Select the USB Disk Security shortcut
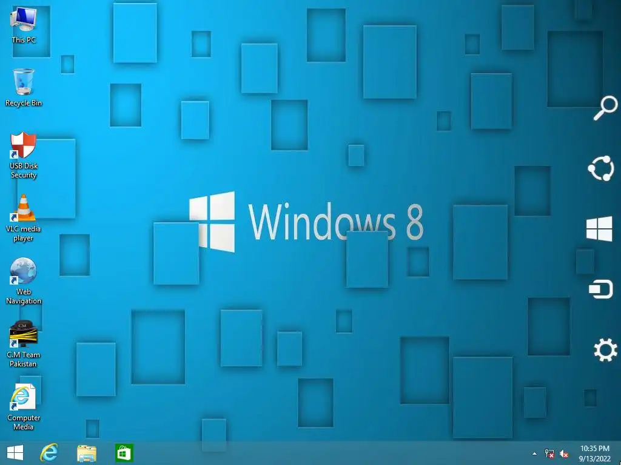Image resolution: width=621 pixels, height=465 pixels. coord(24,156)
